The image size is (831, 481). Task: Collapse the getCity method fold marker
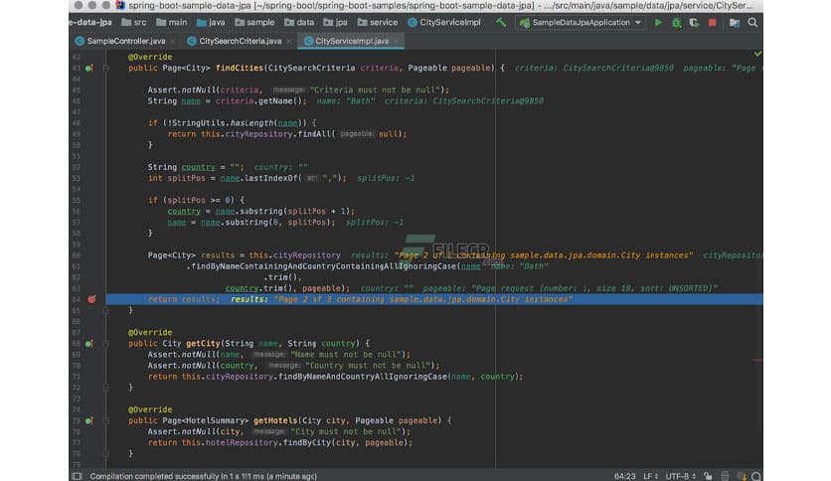point(106,344)
